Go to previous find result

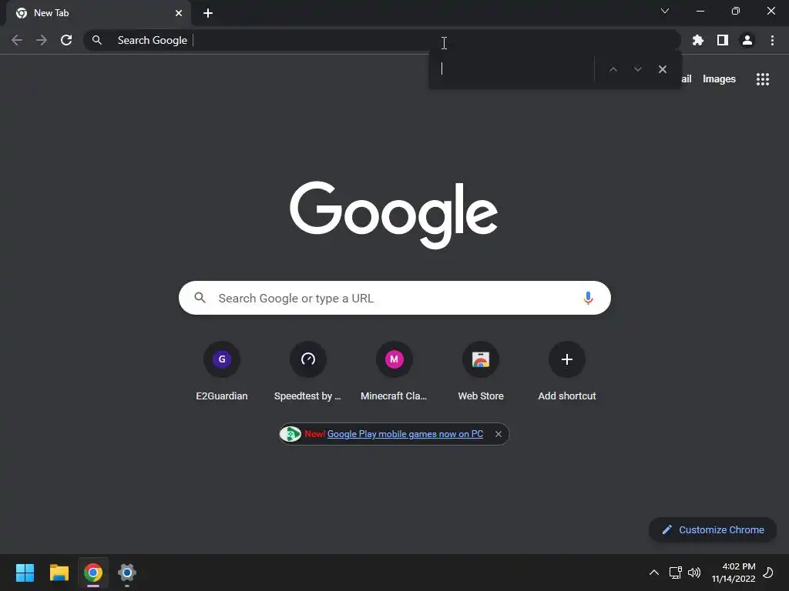pyautogui.click(x=613, y=69)
